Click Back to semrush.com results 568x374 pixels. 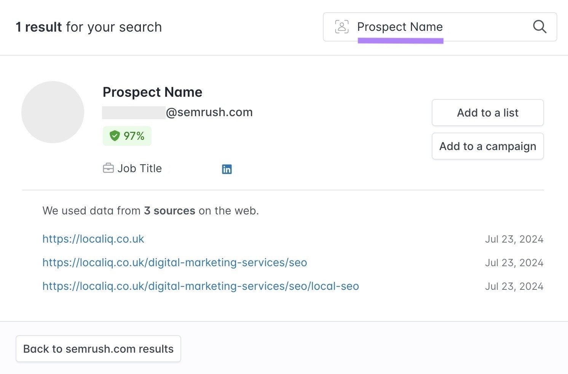coord(98,348)
